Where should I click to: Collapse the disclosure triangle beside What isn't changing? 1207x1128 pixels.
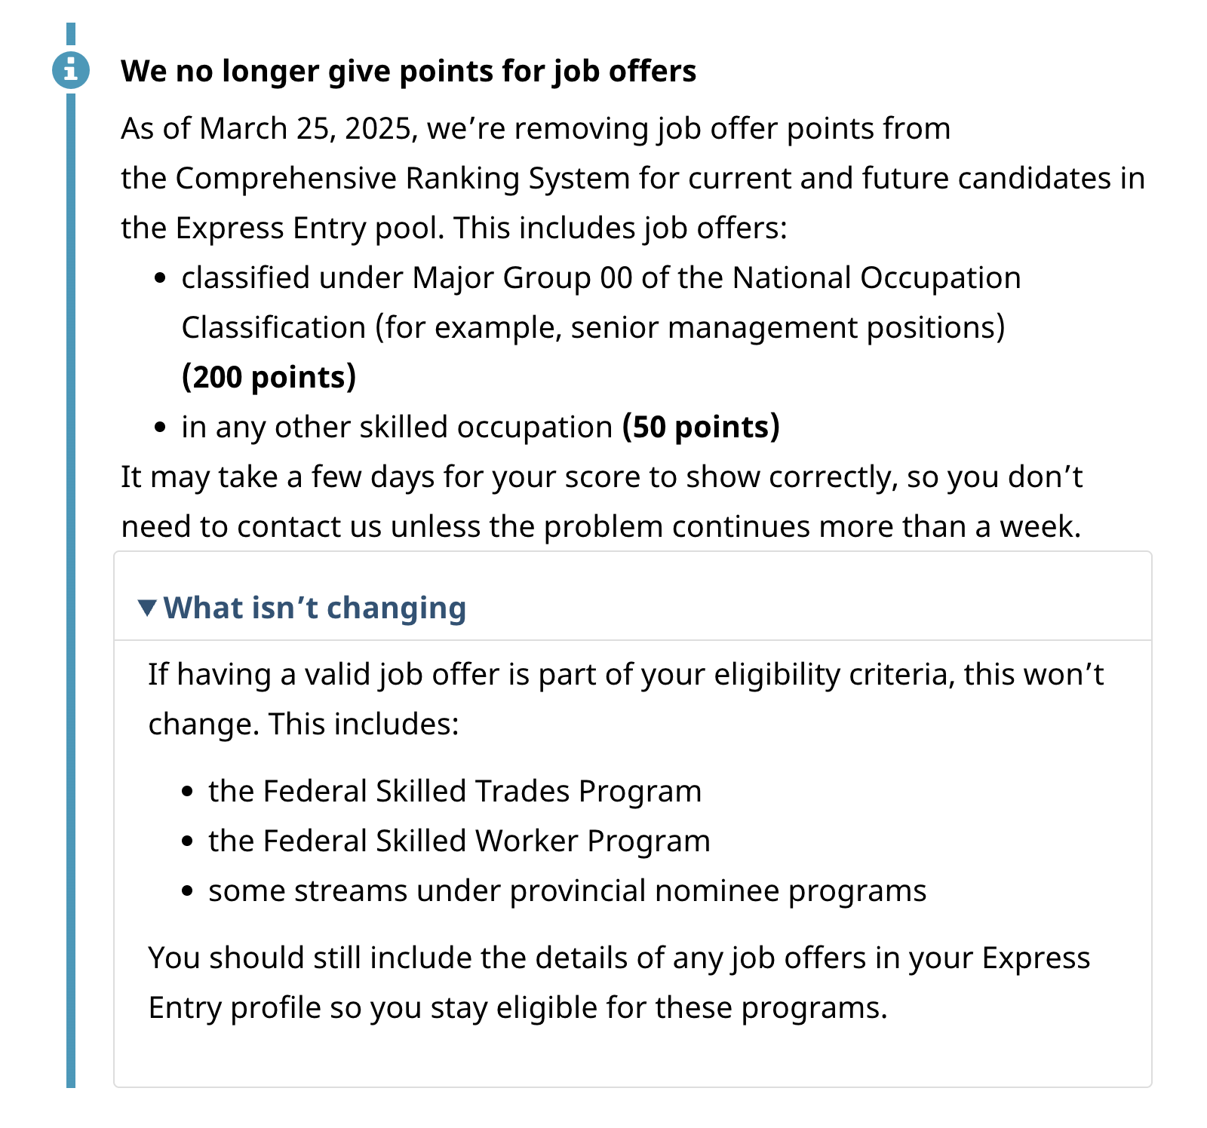[x=147, y=608]
